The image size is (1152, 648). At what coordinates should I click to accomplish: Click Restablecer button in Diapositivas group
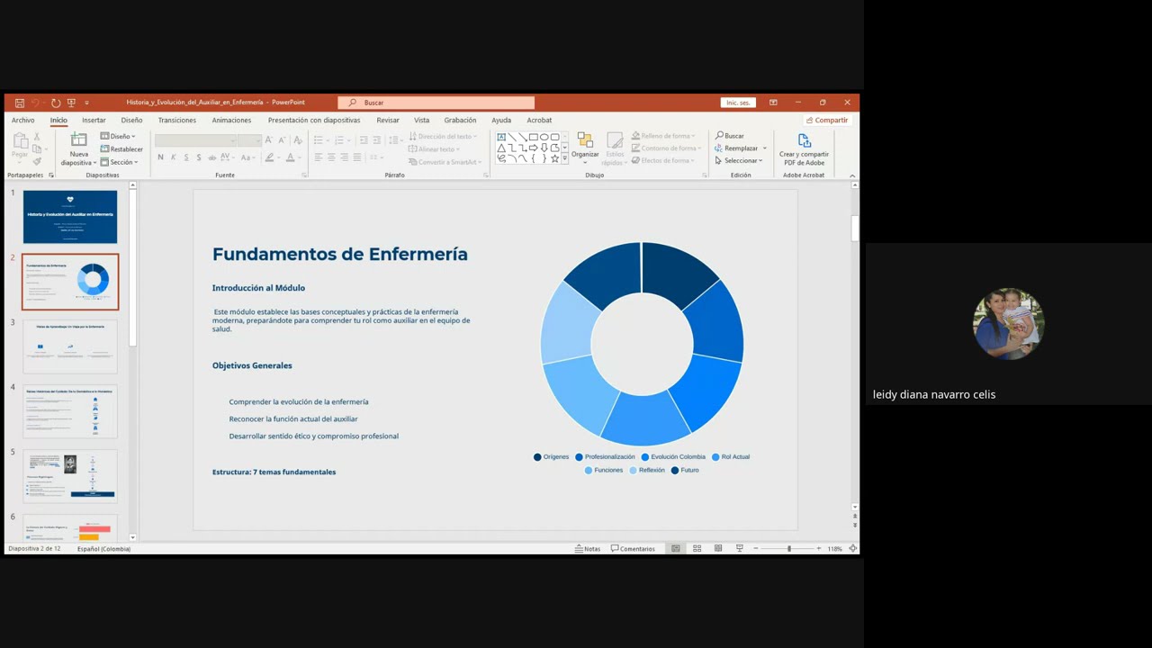click(121, 149)
